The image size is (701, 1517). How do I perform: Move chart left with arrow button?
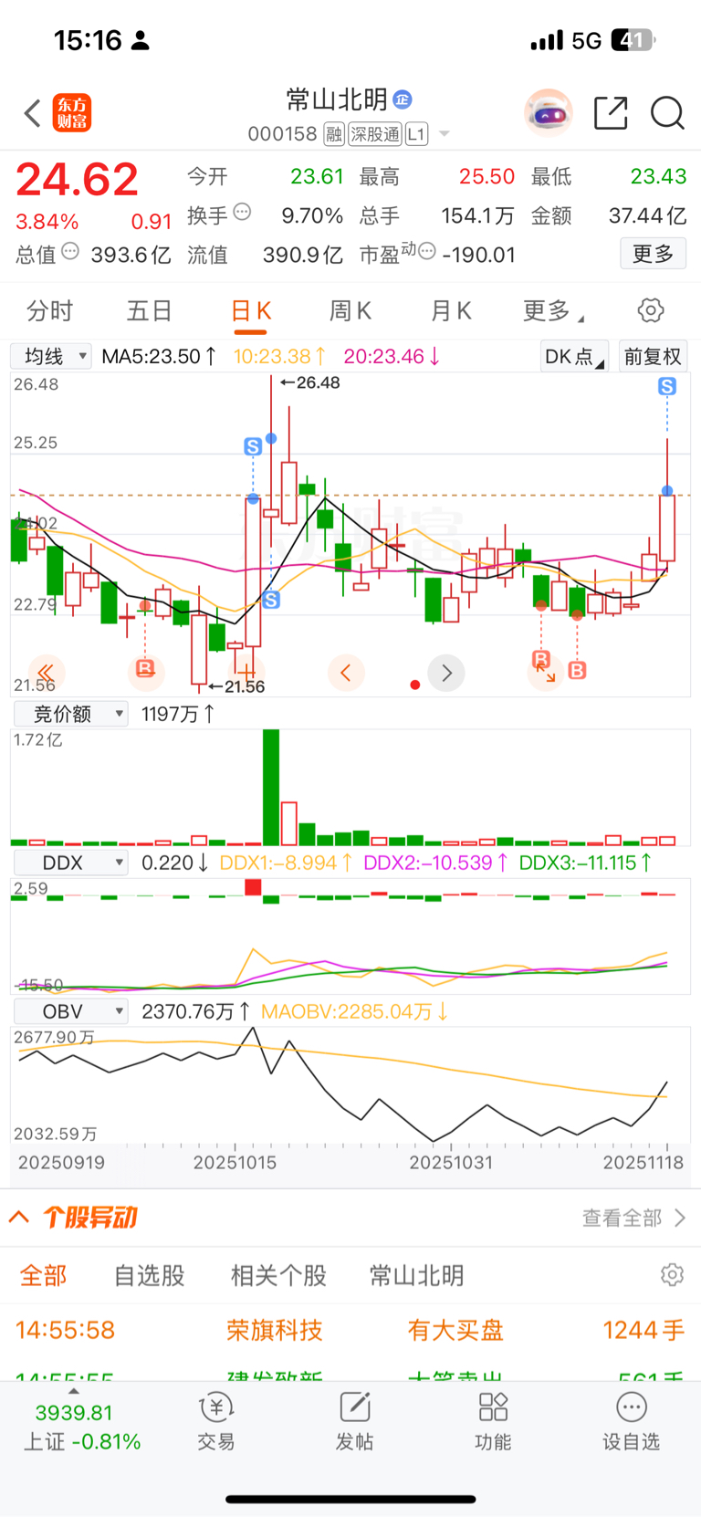coord(346,673)
